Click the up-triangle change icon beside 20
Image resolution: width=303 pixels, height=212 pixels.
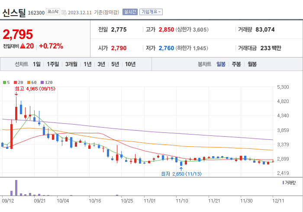pyautogui.click(x=23, y=46)
